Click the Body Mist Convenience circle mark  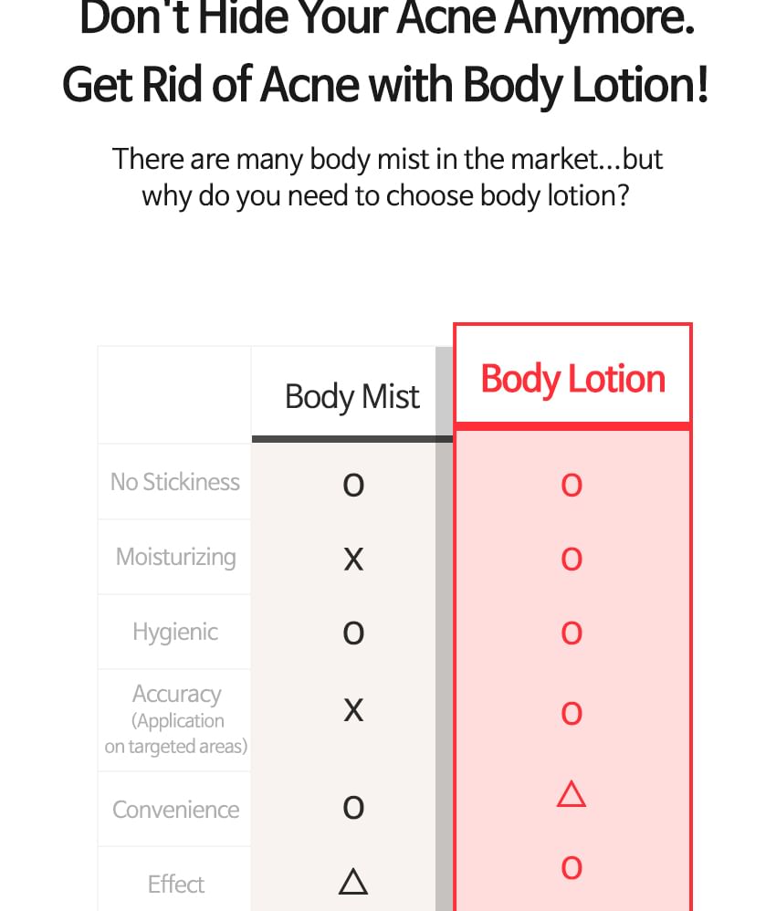(x=353, y=808)
